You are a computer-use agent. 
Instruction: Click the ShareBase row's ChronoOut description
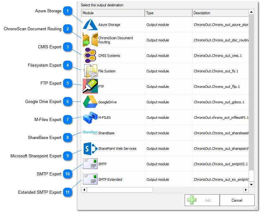[x=221, y=133]
